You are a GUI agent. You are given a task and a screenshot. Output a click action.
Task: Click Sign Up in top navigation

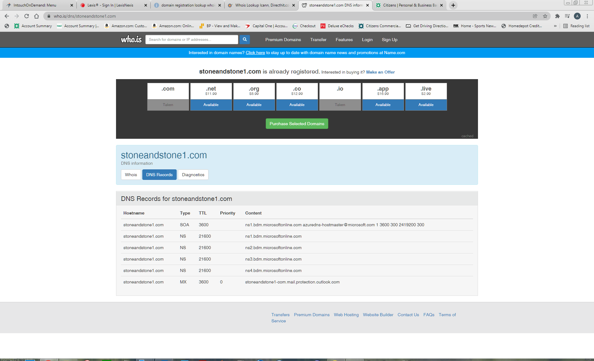click(x=390, y=40)
